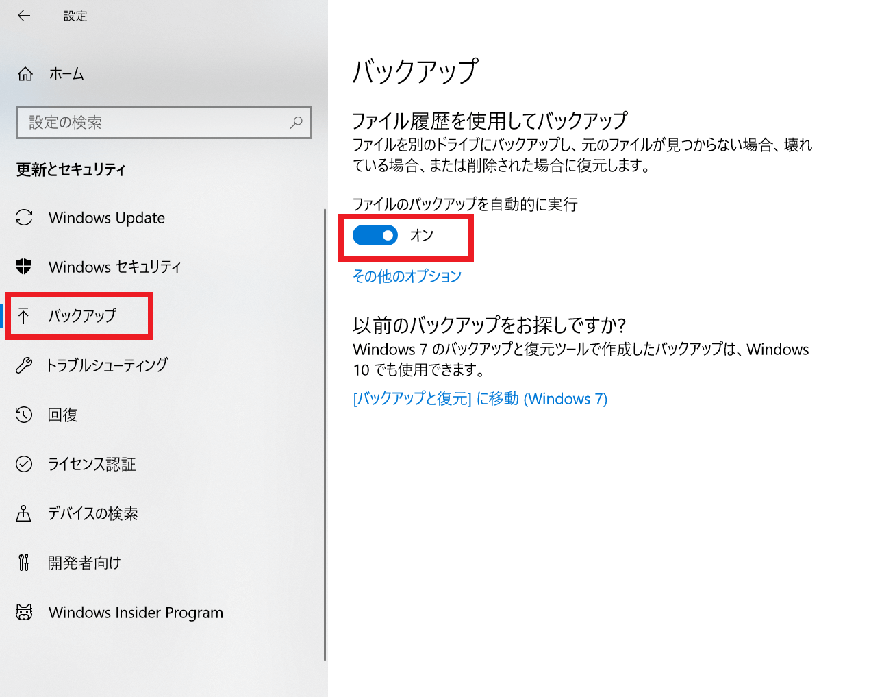Image resolution: width=895 pixels, height=697 pixels.
Task: Click the 回復 history clock icon
Action: [x=24, y=415]
